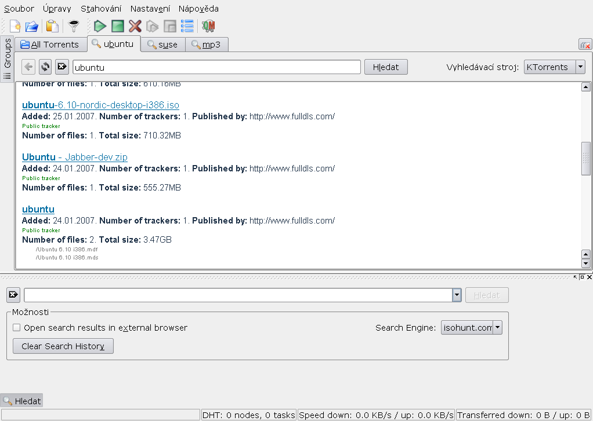Open the Úpravy menu
Viewport: 593px width, 421px height.
(57, 8)
